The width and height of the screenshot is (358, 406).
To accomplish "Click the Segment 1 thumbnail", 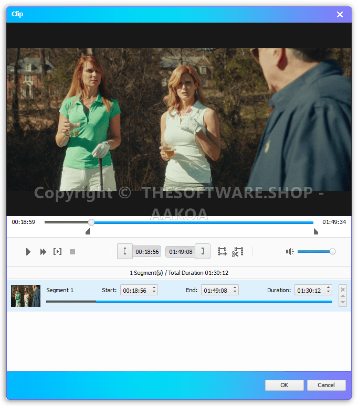I will (26, 296).
